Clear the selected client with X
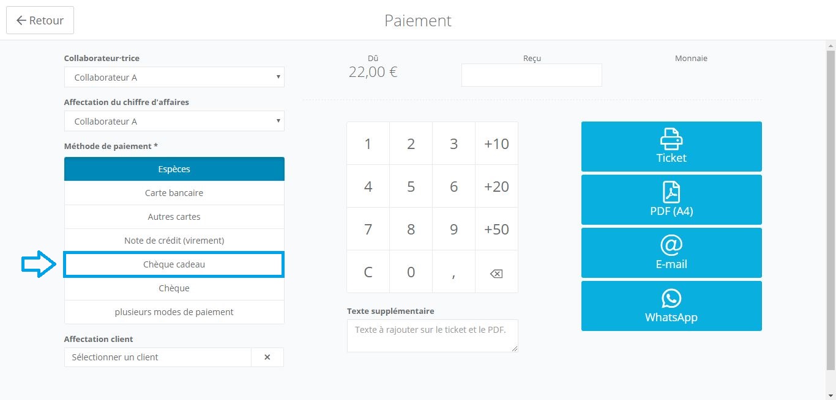 (267, 357)
